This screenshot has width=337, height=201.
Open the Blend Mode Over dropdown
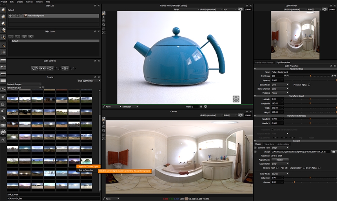pos(280,85)
